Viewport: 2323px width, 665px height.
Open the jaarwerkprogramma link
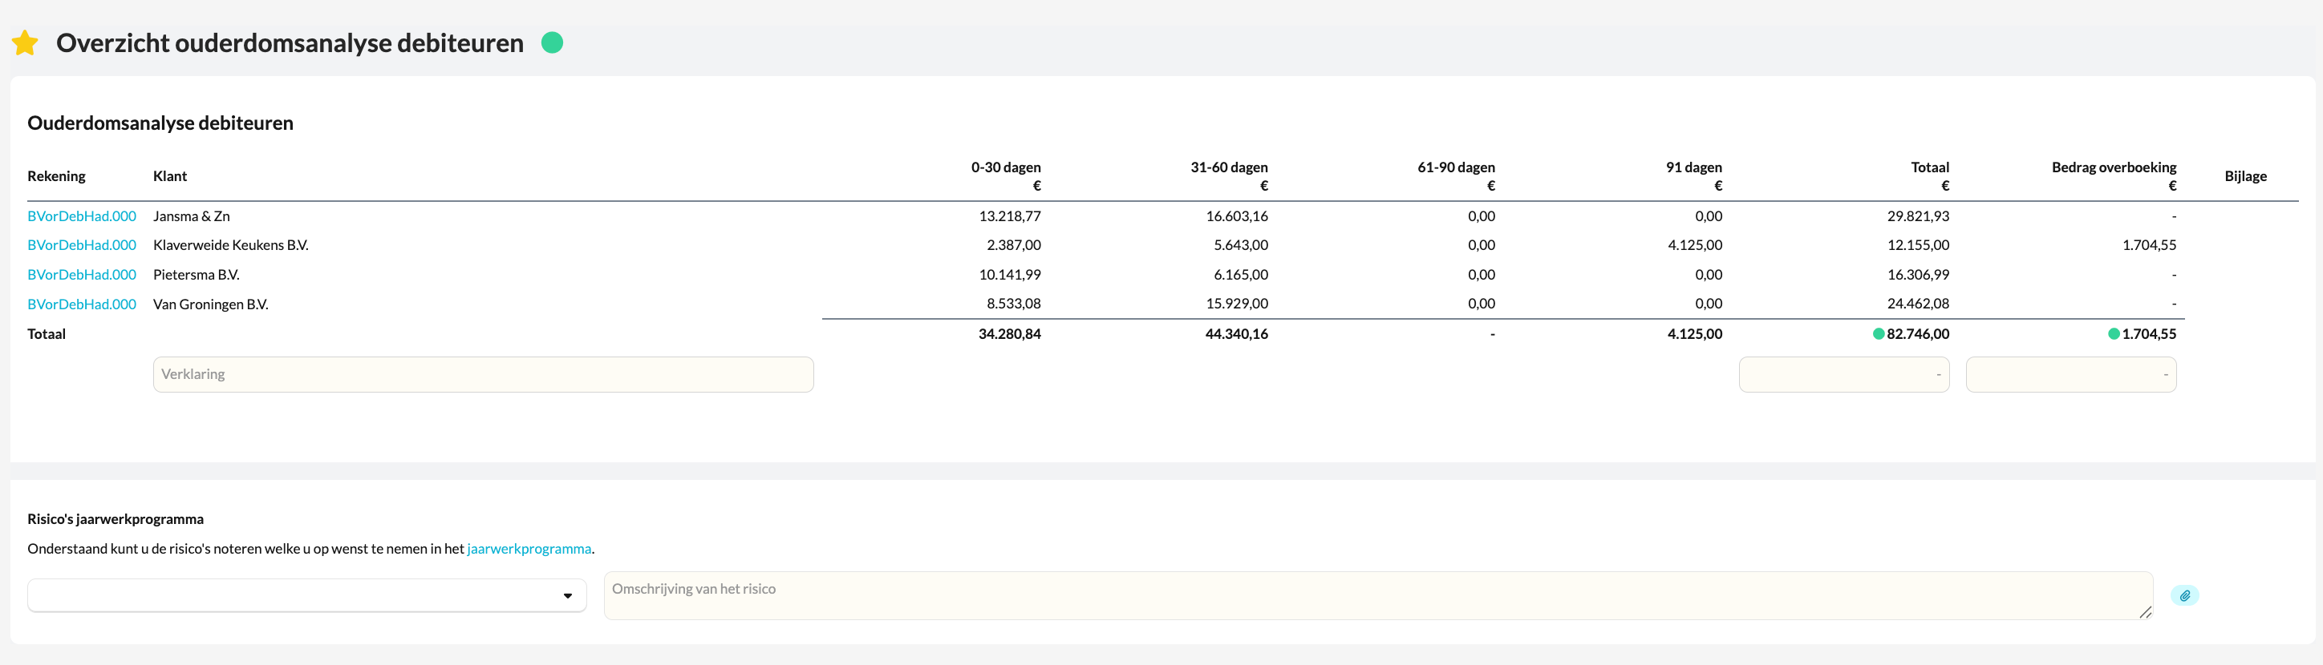point(529,549)
